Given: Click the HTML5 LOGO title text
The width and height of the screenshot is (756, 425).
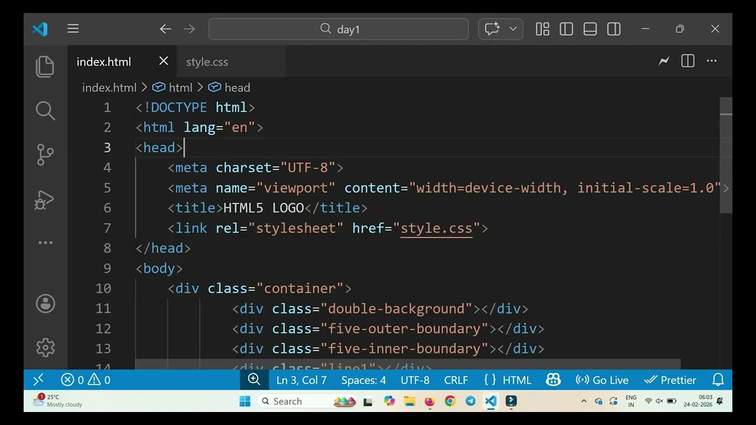Looking at the screenshot, I should [263, 208].
